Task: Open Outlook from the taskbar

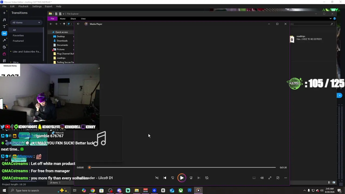Action: coord(172,190)
